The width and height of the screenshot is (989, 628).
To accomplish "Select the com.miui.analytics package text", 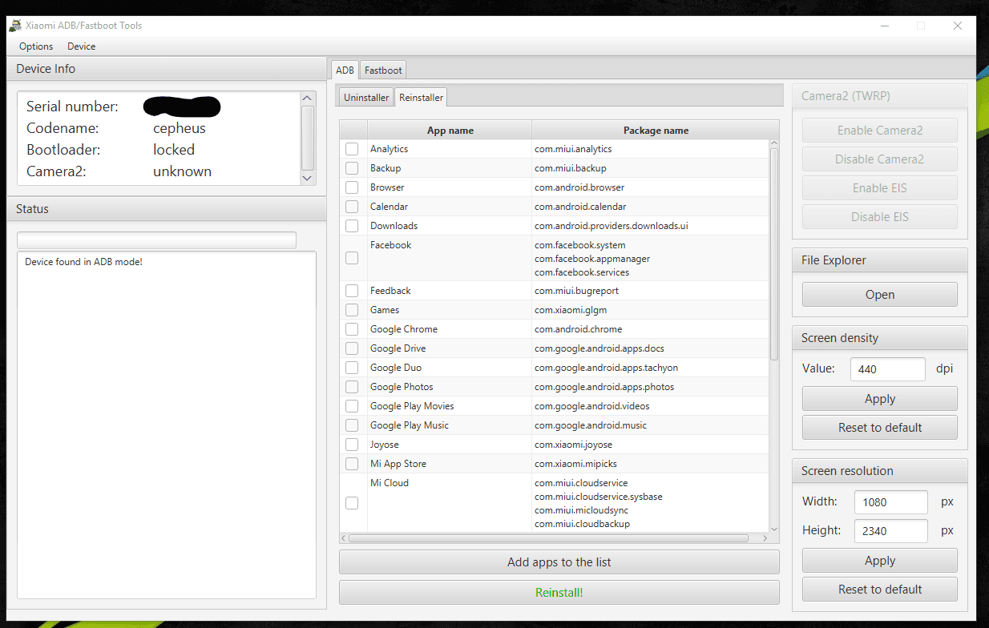I will click(573, 149).
